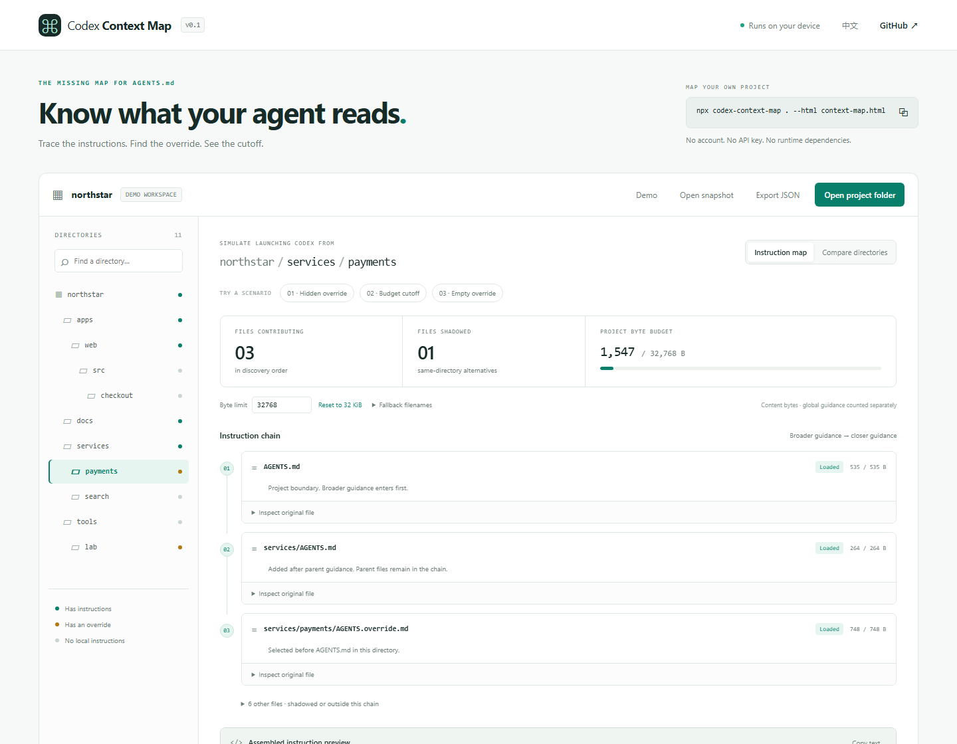The image size is (957, 744).
Task: Copy the npx command with copy icon
Action: [x=903, y=112]
